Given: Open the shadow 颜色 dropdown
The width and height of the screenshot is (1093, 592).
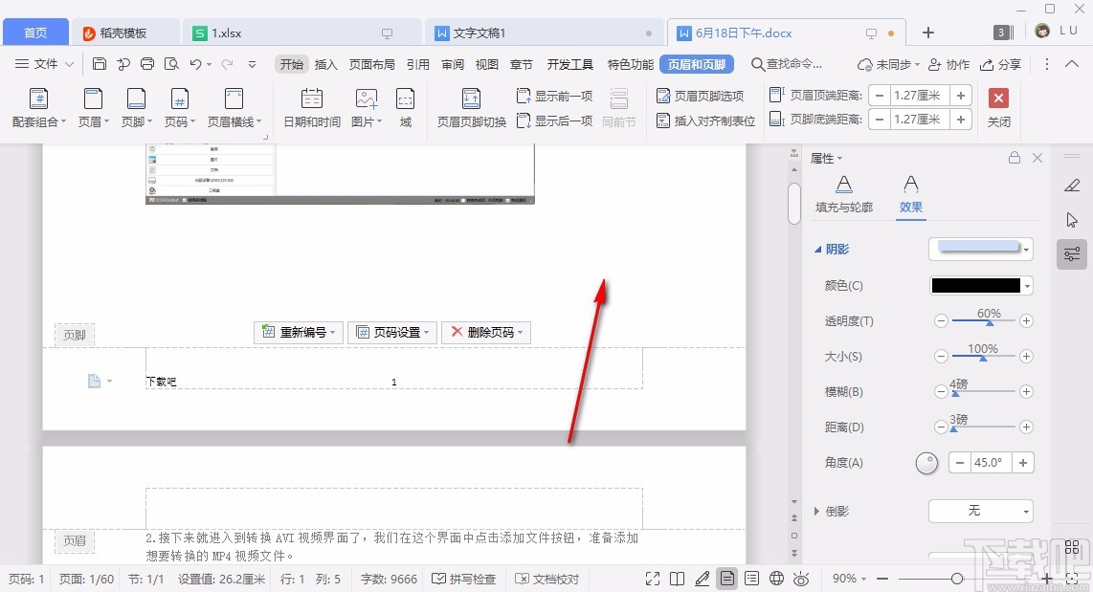Looking at the screenshot, I should pyautogui.click(x=980, y=285).
